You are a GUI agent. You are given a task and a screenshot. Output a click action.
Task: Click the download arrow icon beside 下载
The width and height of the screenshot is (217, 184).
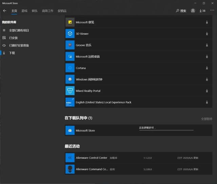[x=4, y=53]
